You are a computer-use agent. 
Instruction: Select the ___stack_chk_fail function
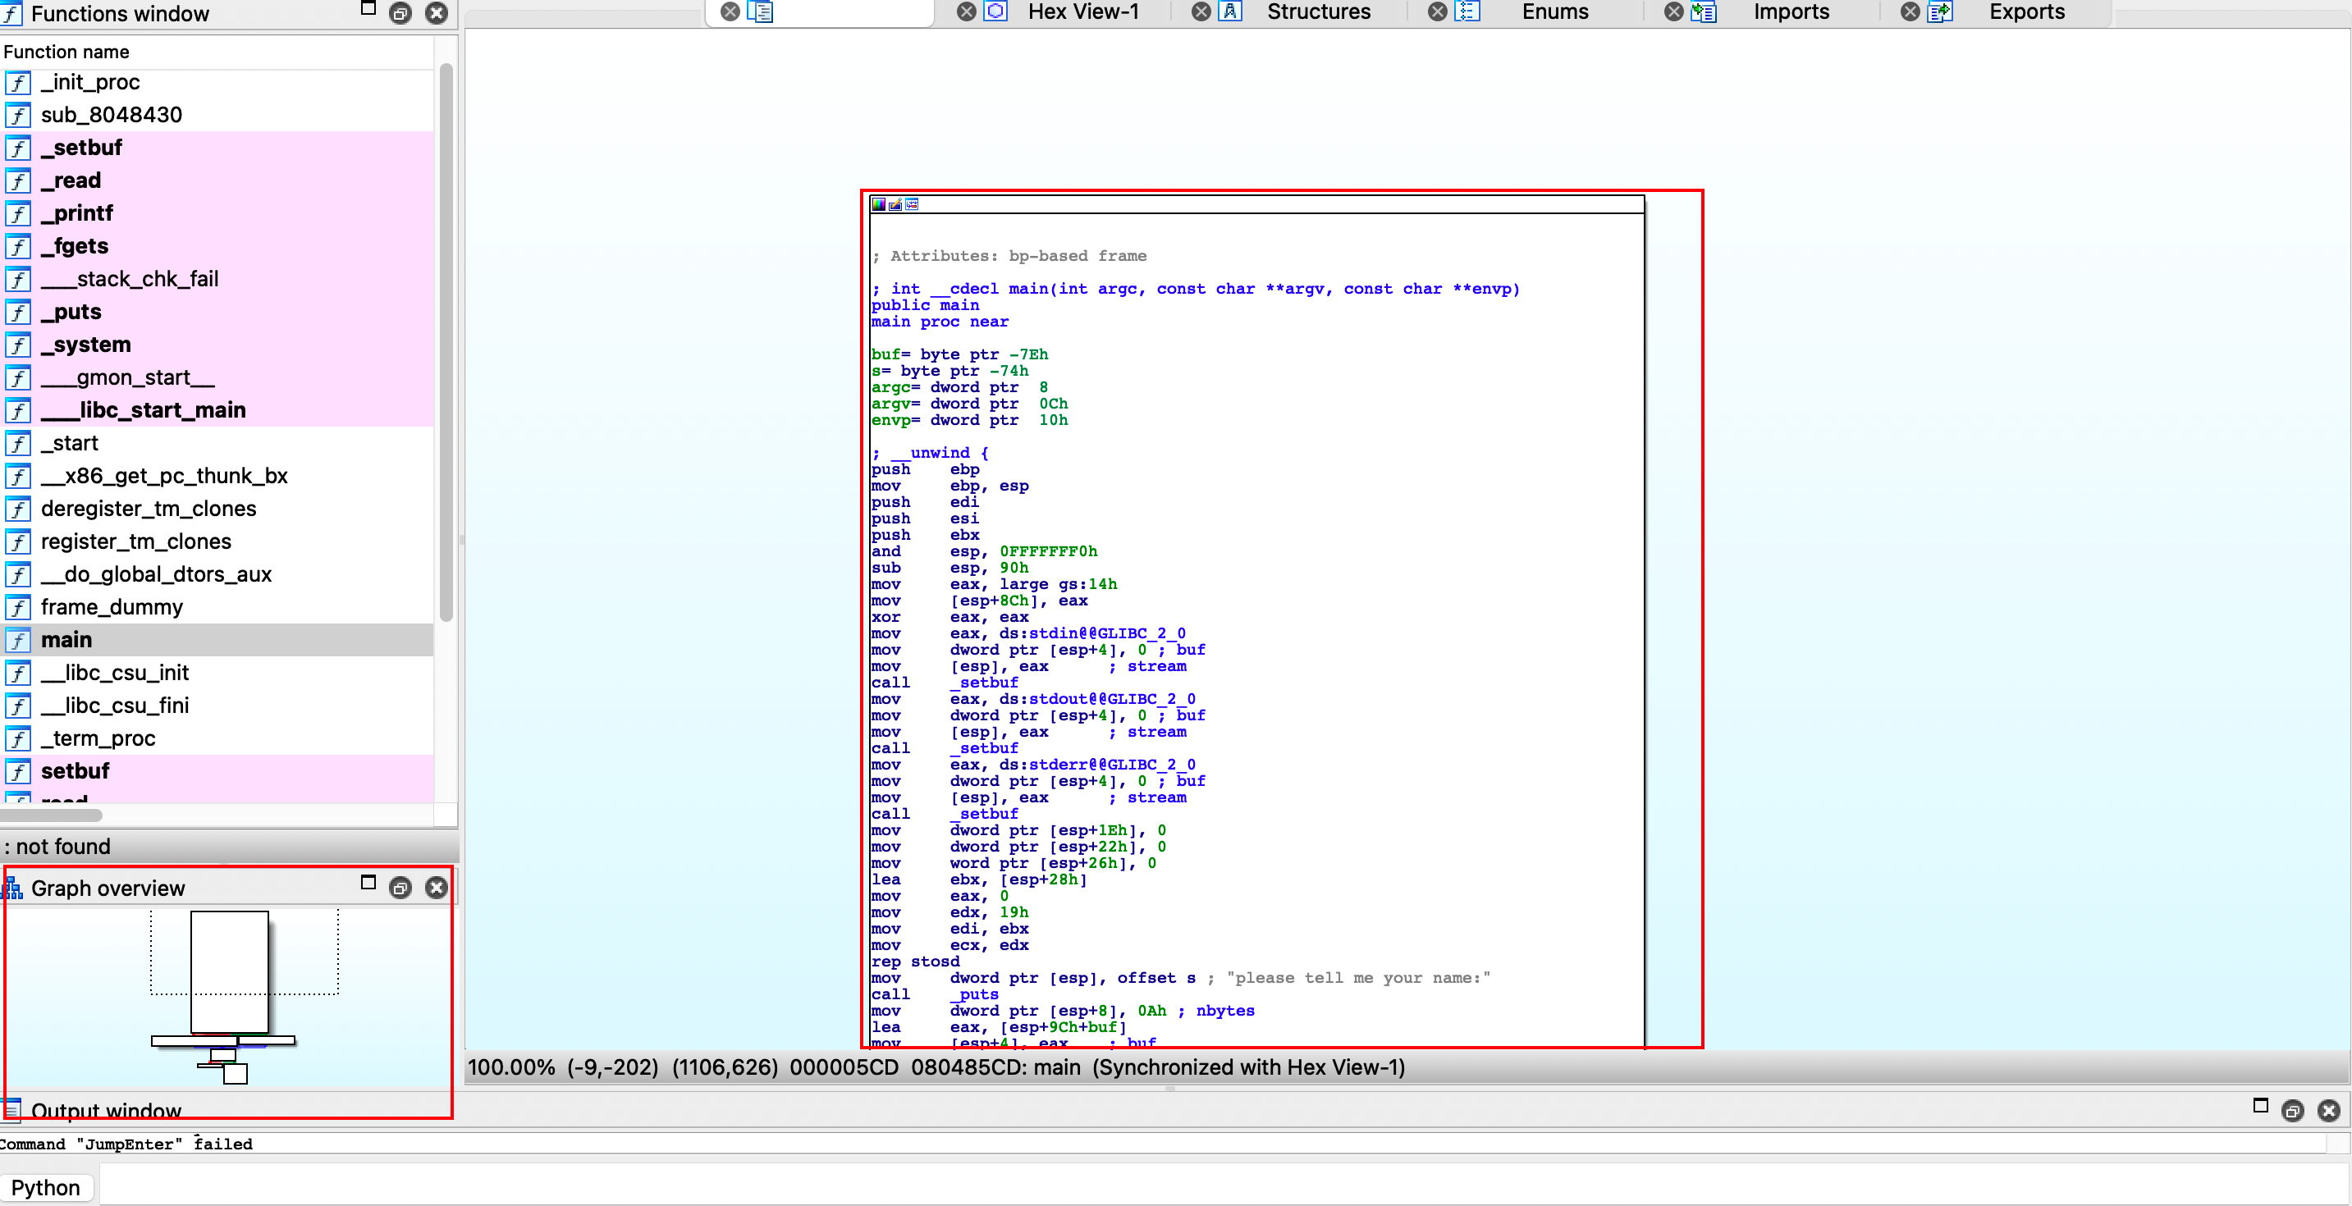129,278
